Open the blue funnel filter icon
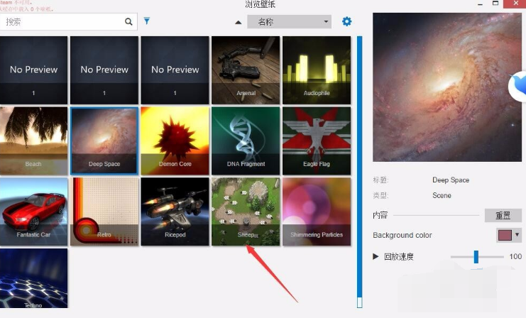The image size is (526, 318). 147,21
